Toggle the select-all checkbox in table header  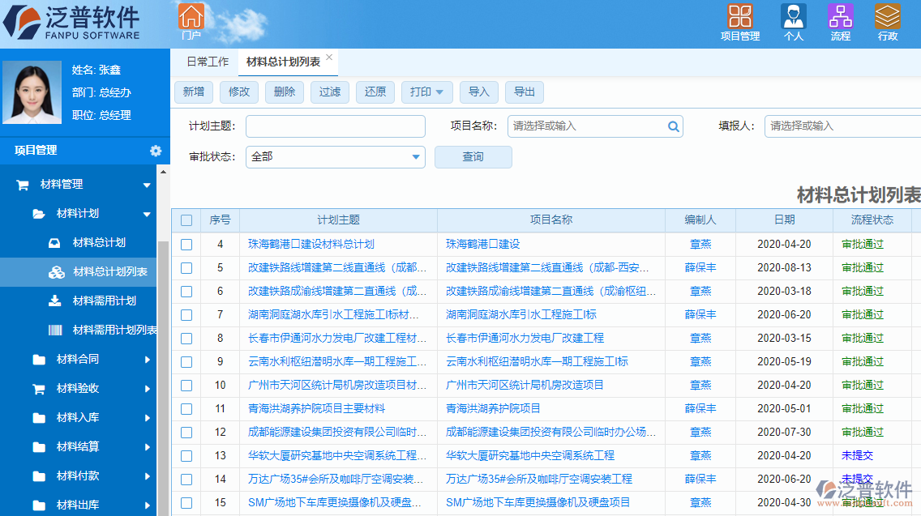pos(186,220)
